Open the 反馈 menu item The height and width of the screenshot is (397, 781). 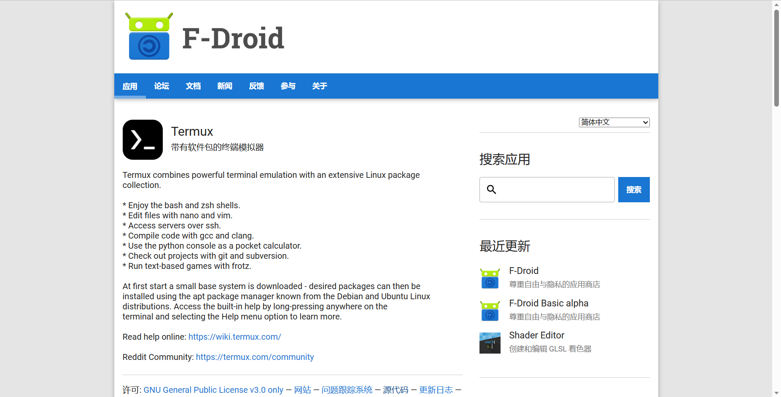click(256, 86)
